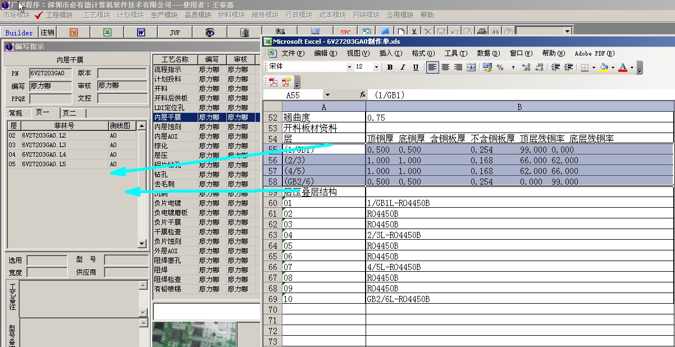This screenshot has width=675, height=347.
Task: Open the font size 12 dropdown
Action: pyautogui.click(x=376, y=67)
